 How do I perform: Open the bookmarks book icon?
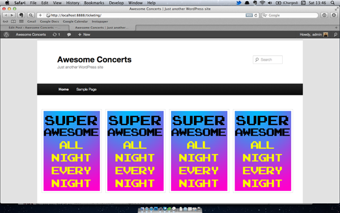[13, 22]
